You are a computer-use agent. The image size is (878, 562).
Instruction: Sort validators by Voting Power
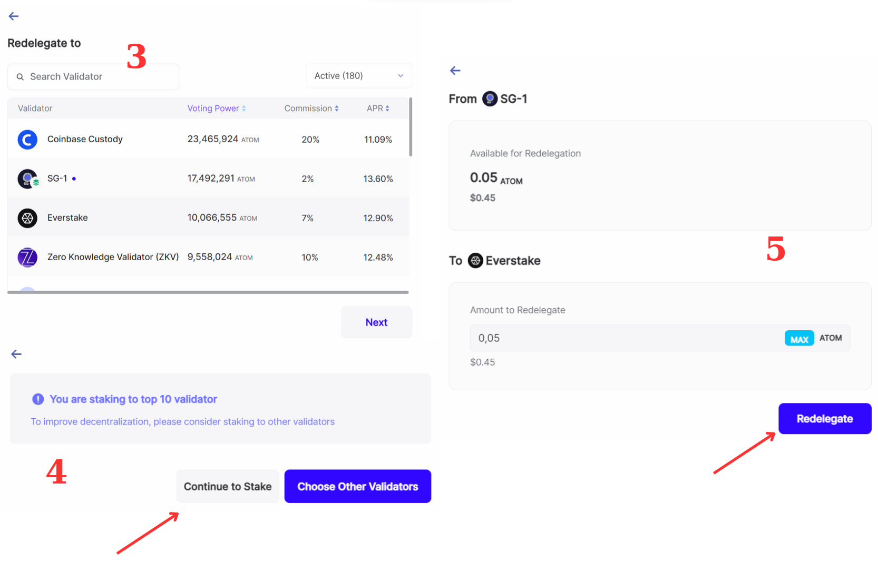217,109
